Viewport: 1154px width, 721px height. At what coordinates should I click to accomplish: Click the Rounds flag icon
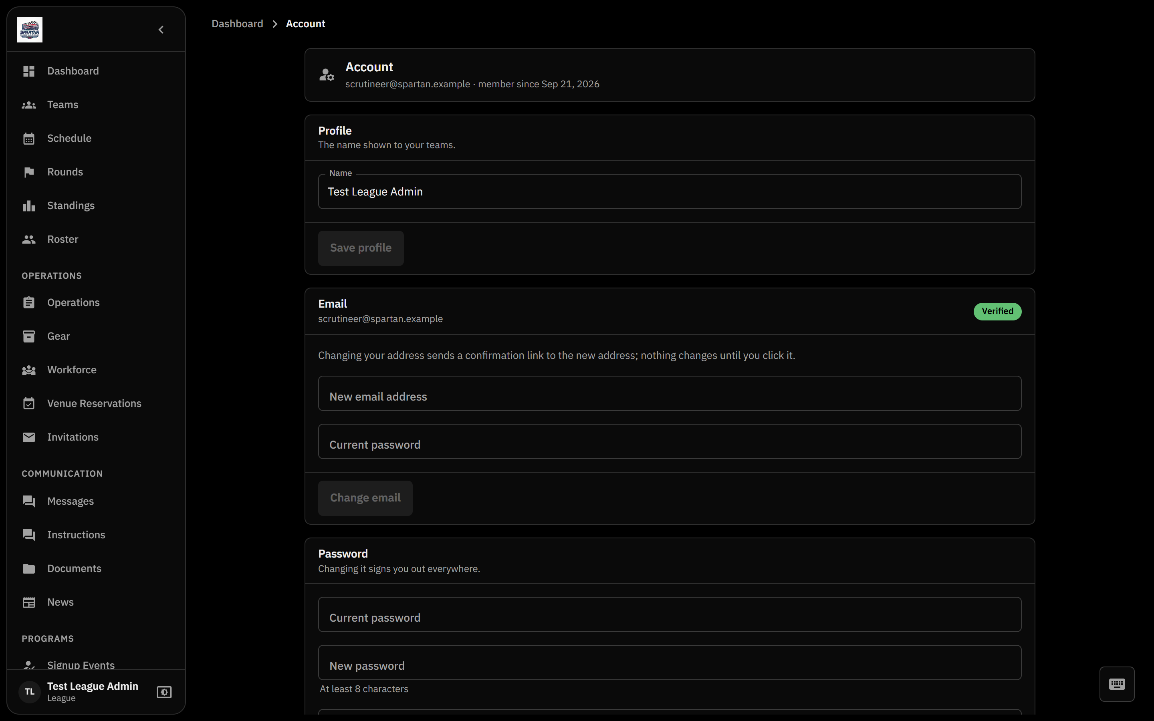28,172
